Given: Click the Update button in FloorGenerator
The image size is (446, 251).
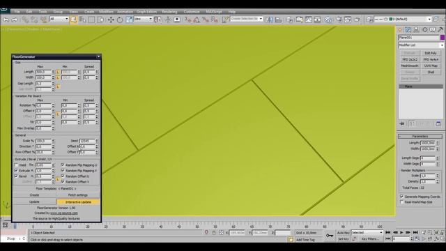Looking at the screenshot, I should click(x=34, y=201).
